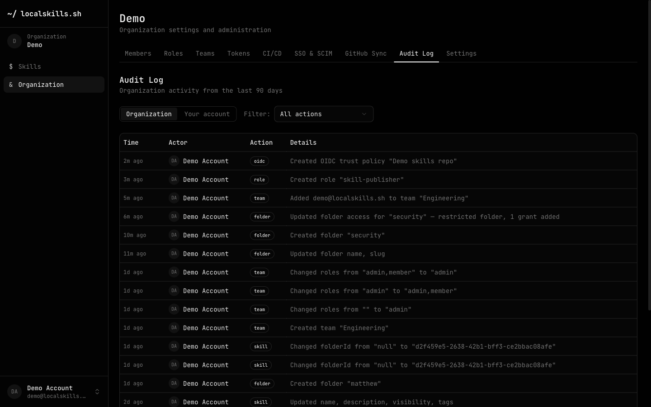The image size is (651, 407).
Task: Click the Time column header
Action: pyautogui.click(x=131, y=142)
